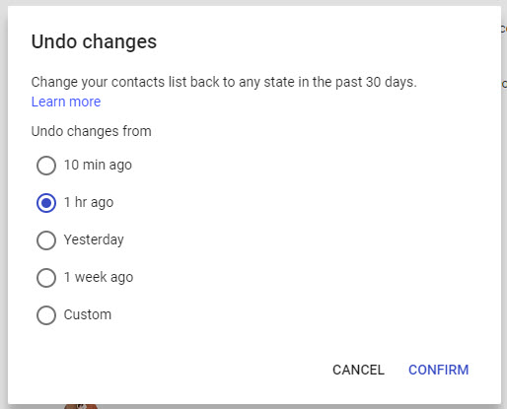Click the "1 hr ago" option label
Viewport: 507px width, 409px height.
click(x=89, y=202)
